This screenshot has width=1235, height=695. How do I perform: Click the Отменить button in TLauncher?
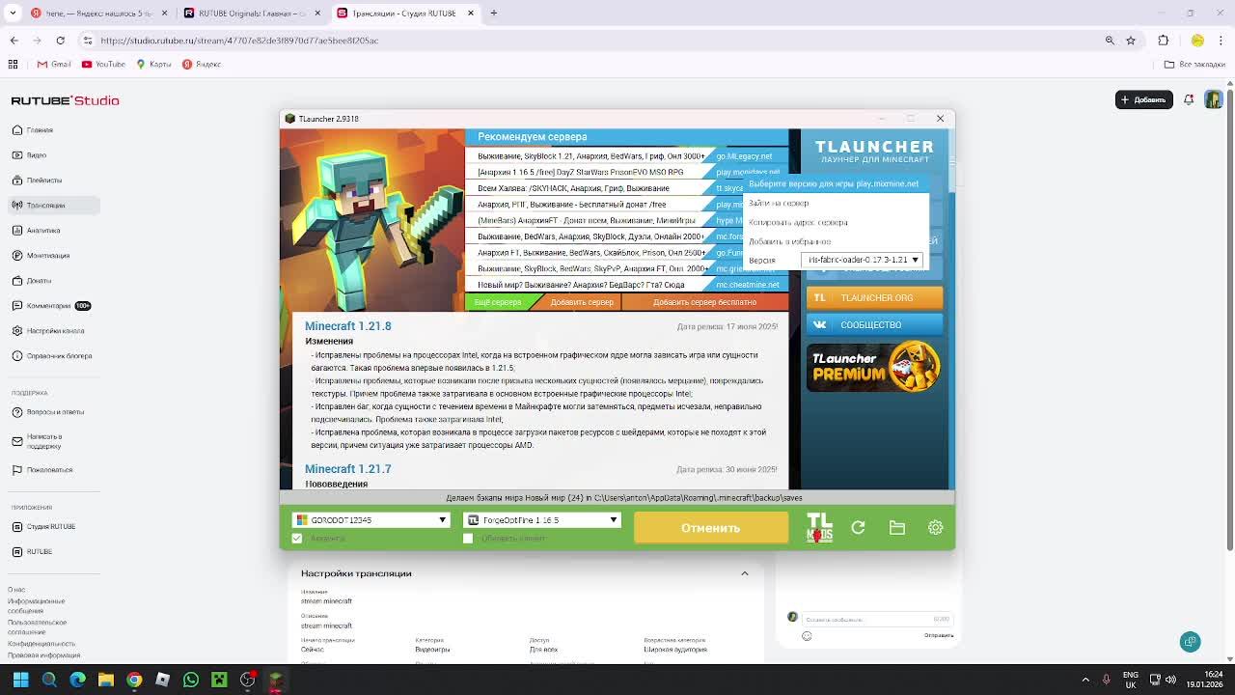pos(711,528)
